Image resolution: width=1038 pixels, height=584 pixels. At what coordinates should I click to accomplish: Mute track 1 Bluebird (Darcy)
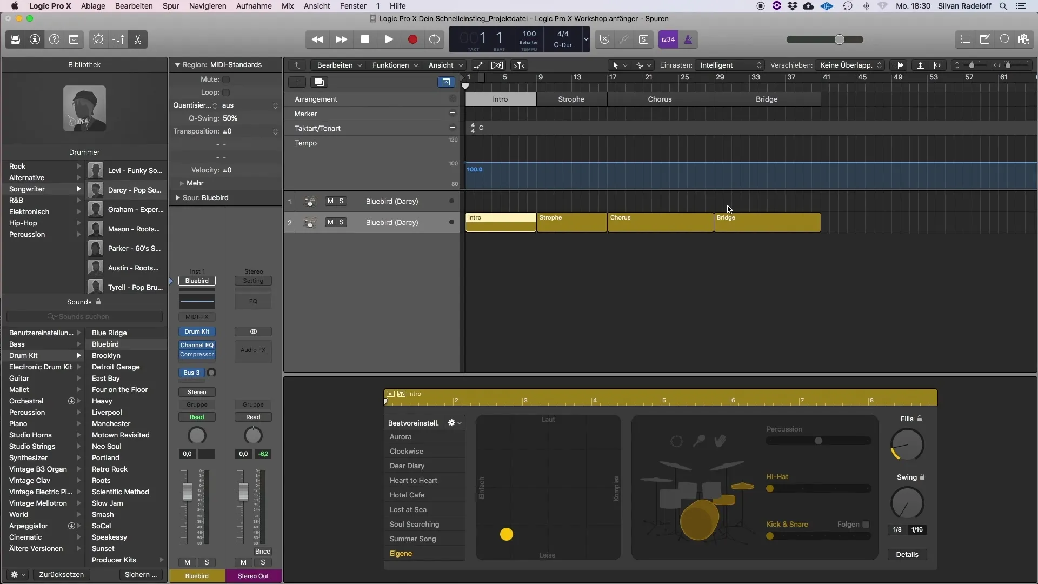click(330, 201)
